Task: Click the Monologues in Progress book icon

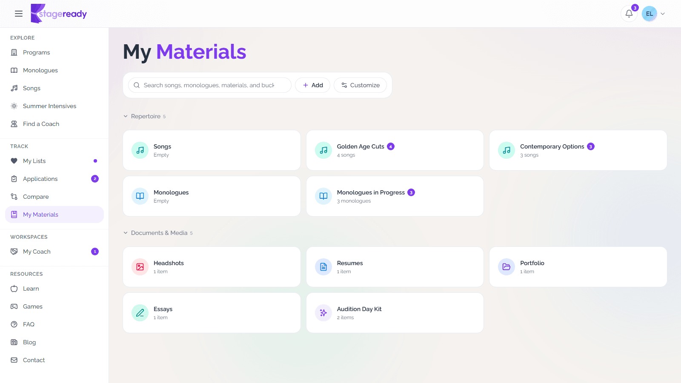Action: pyautogui.click(x=323, y=196)
